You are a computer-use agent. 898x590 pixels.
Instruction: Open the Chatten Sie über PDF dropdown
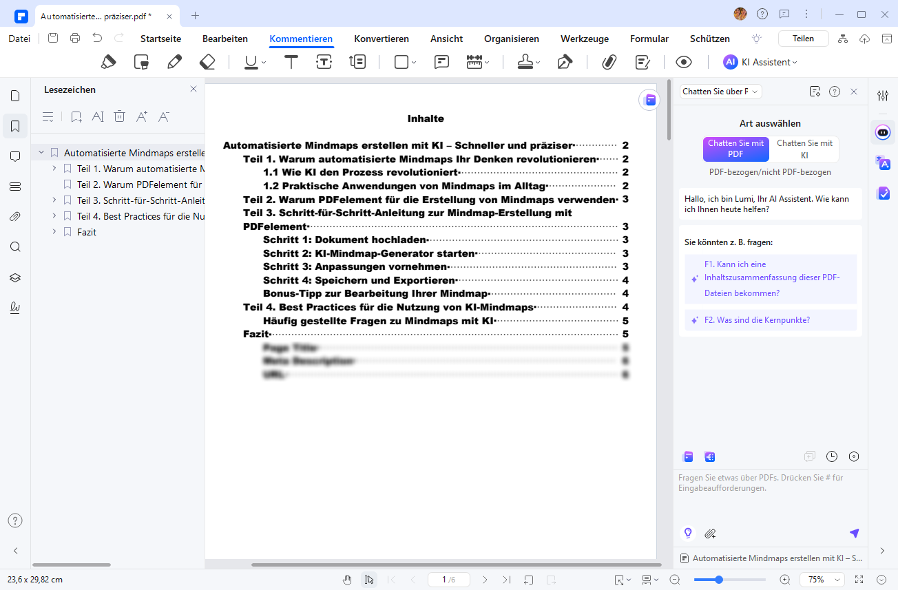(x=720, y=92)
